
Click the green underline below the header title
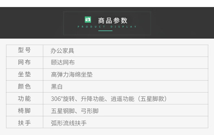pos(105,31)
